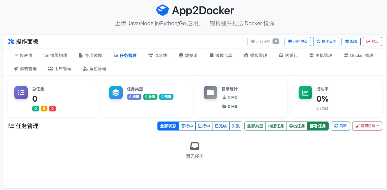Click the orange 0 pending-count badge

tap(44, 109)
